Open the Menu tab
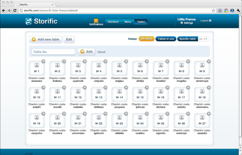Viewport: 242px width, 155px height. pos(128,22)
